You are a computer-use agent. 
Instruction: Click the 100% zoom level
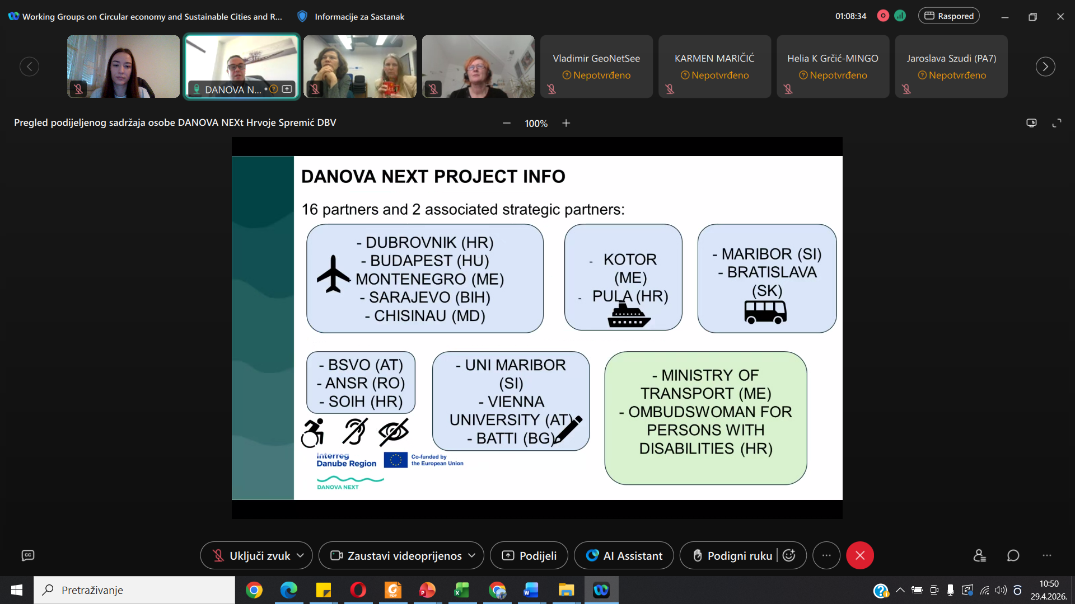pyautogui.click(x=536, y=124)
